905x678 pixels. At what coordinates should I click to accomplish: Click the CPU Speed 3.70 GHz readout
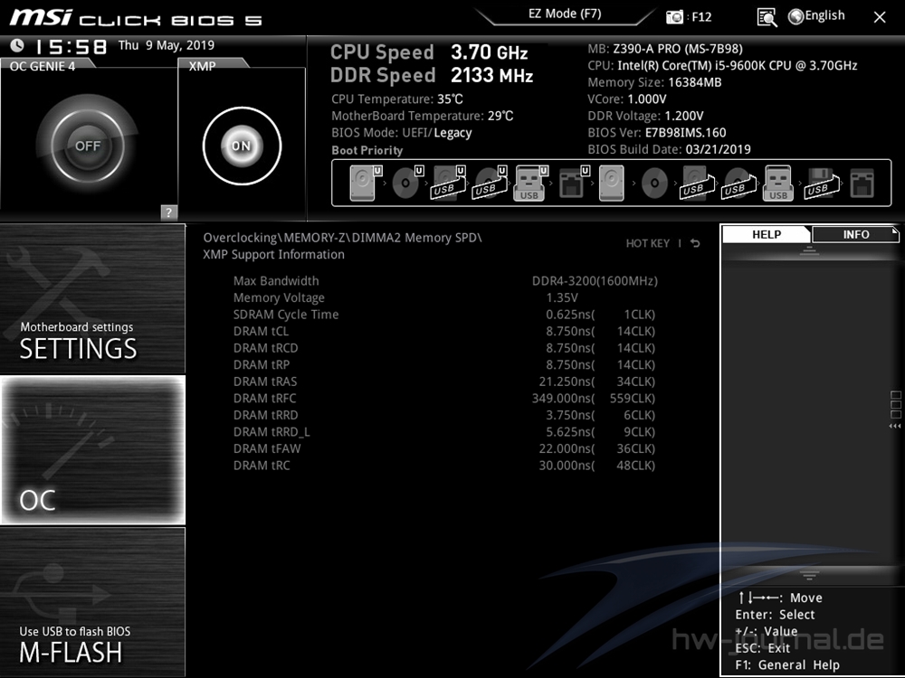429,52
